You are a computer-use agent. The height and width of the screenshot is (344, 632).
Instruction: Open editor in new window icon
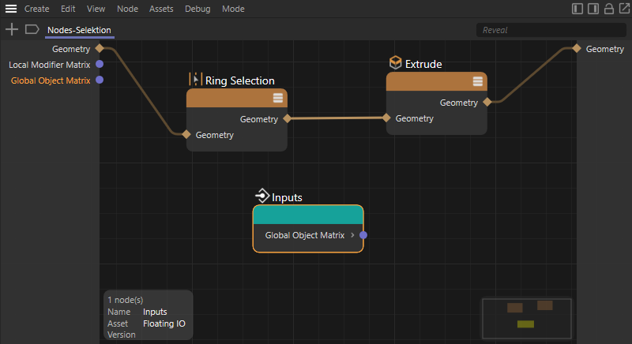tap(624, 9)
